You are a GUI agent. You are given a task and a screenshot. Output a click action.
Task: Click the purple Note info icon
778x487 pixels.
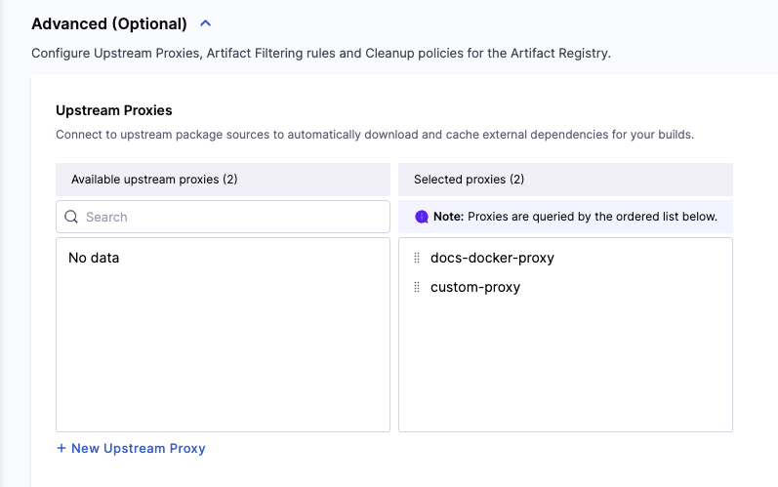(x=422, y=217)
